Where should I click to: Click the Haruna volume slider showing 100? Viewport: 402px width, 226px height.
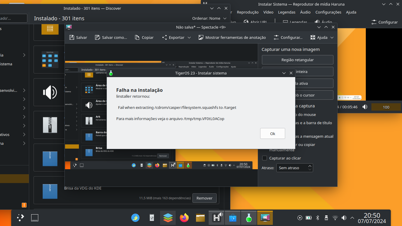[x=386, y=107]
